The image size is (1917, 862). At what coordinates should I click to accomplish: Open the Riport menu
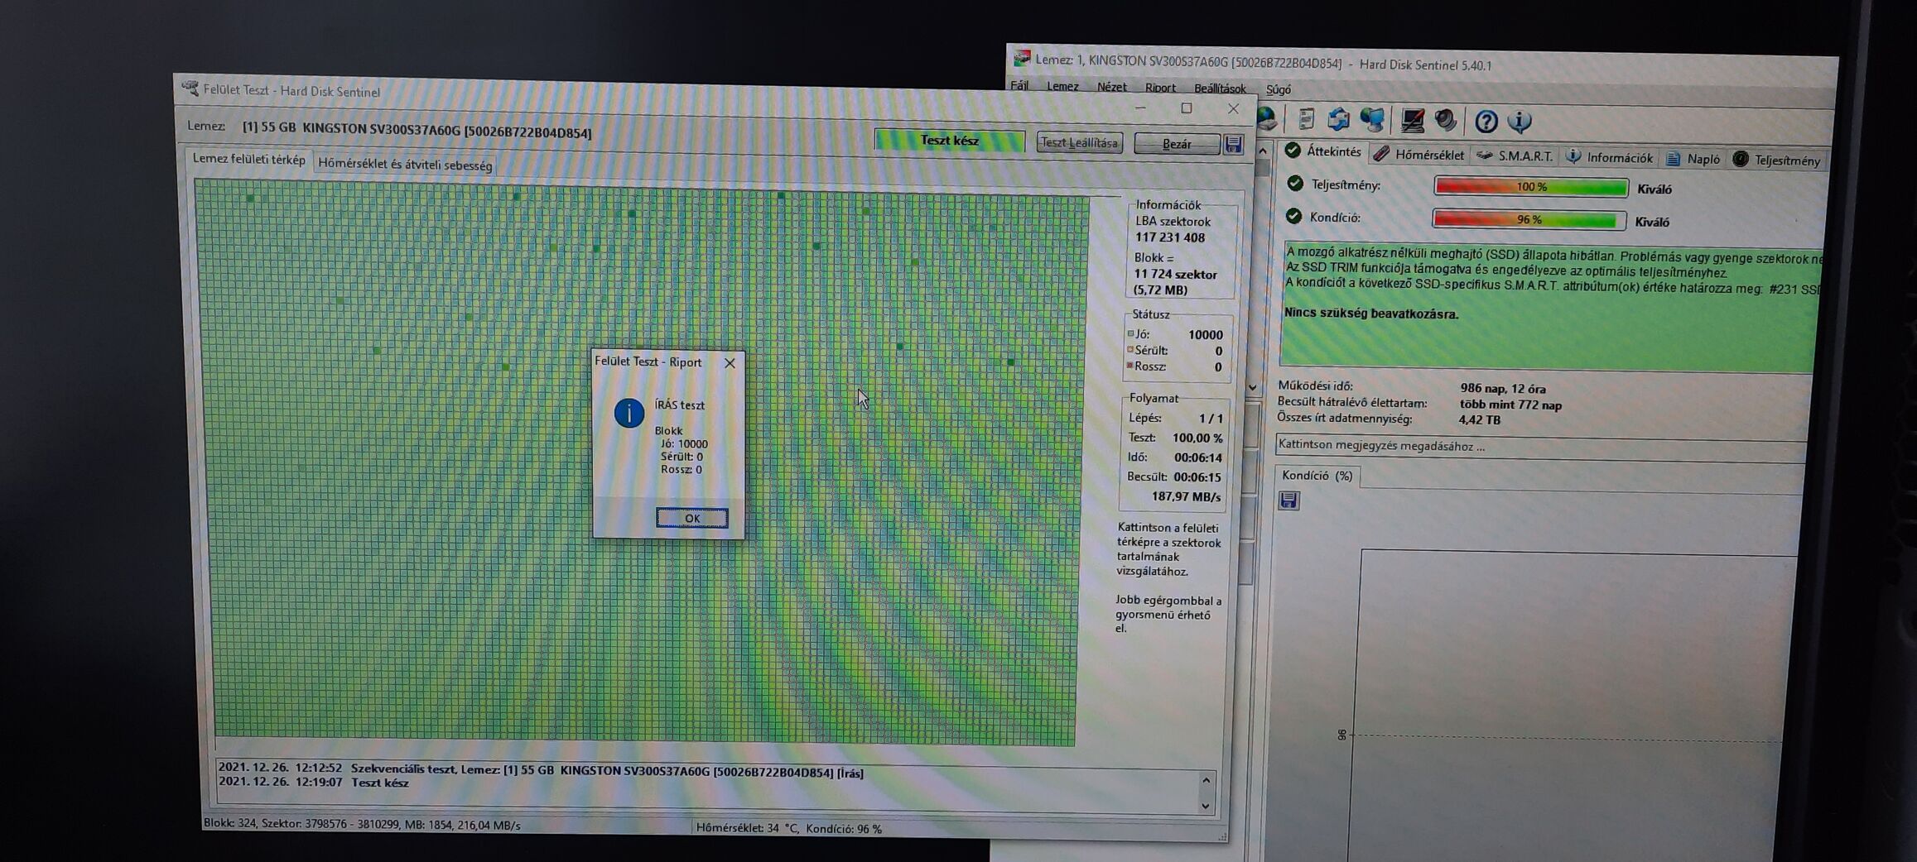point(1160,88)
